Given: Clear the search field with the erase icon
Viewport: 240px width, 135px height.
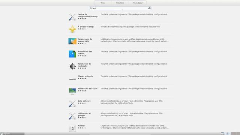Looking at the screenshot, I should click(149, 8).
